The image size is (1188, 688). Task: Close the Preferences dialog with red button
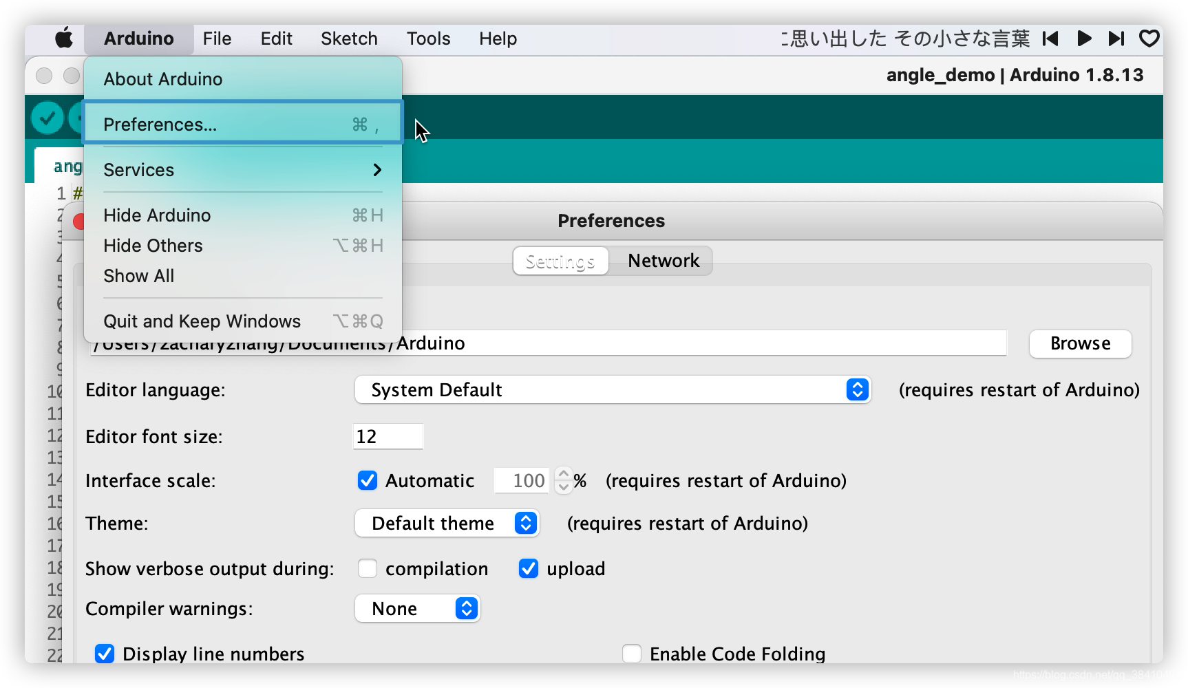pyautogui.click(x=79, y=222)
